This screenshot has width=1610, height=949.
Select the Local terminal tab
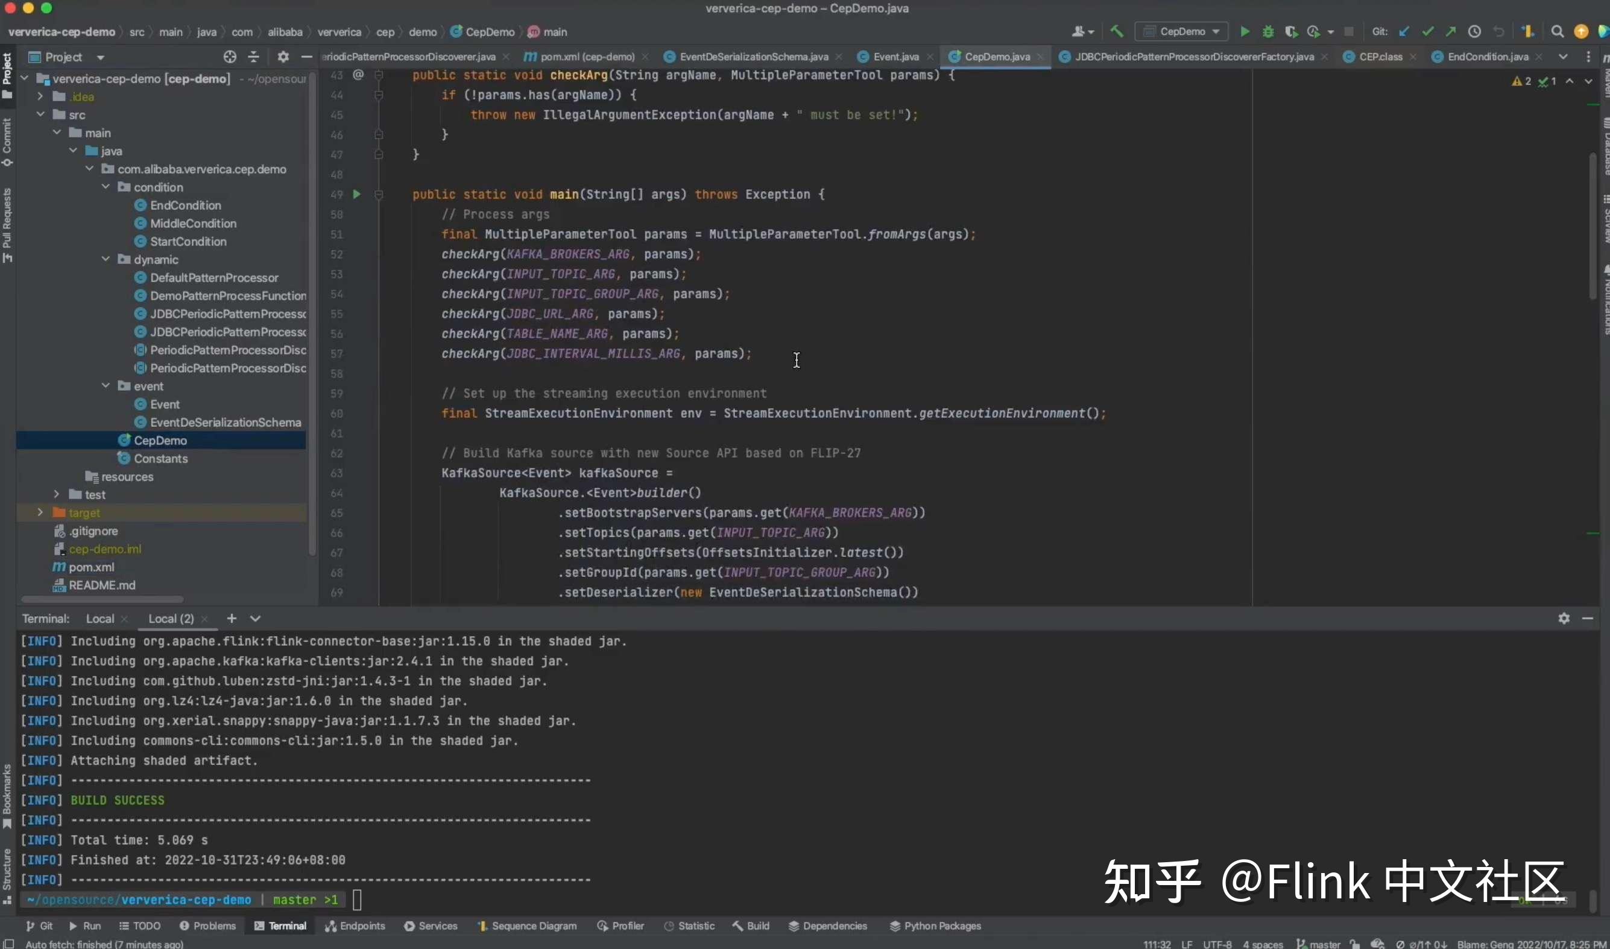[99, 619]
